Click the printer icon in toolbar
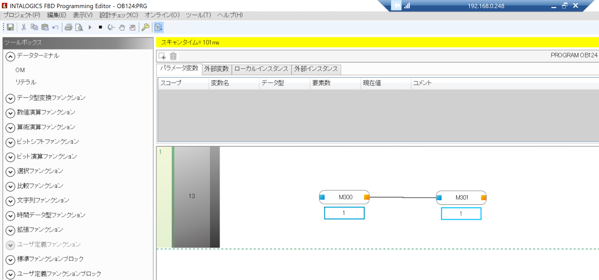Image resolution: width=599 pixels, height=280 pixels. (68, 27)
